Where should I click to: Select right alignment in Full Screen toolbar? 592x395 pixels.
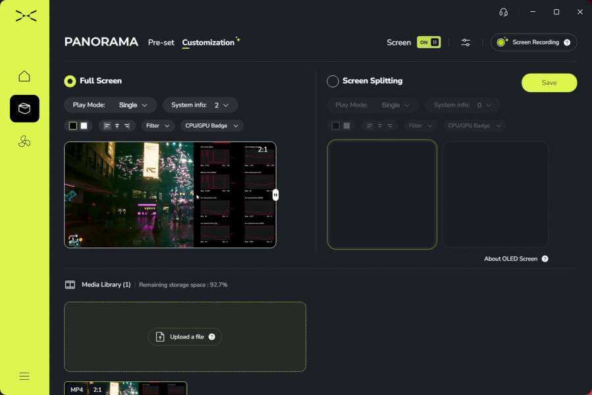tap(126, 126)
